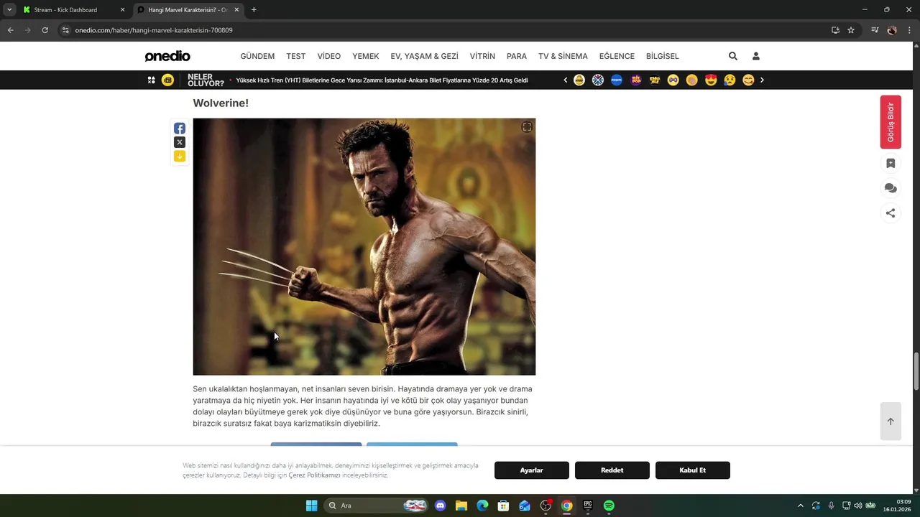This screenshot has width=920, height=517.
Task: Click the Windows taskbar search box
Action: (x=376, y=506)
